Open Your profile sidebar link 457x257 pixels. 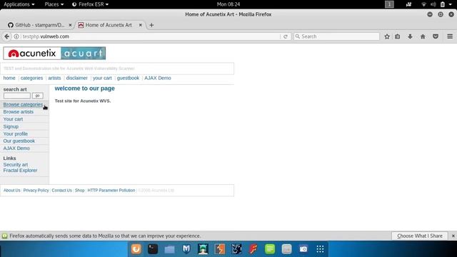coord(16,133)
